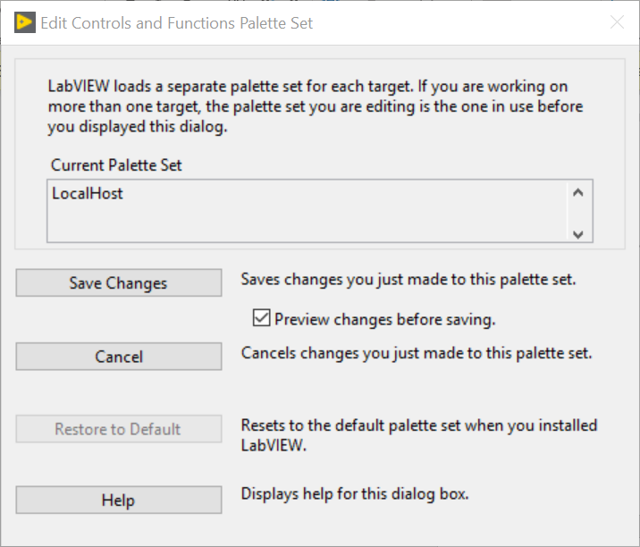The width and height of the screenshot is (640, 547).
Task: Click the palette list scroll up arrow
Action: click(x=578, y=192)
